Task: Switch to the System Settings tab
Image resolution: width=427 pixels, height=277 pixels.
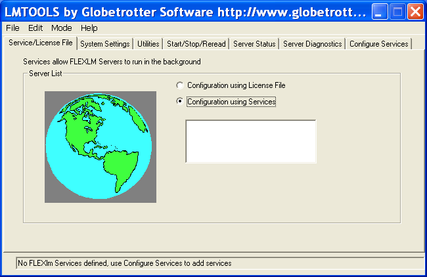Action: point(105,44)
